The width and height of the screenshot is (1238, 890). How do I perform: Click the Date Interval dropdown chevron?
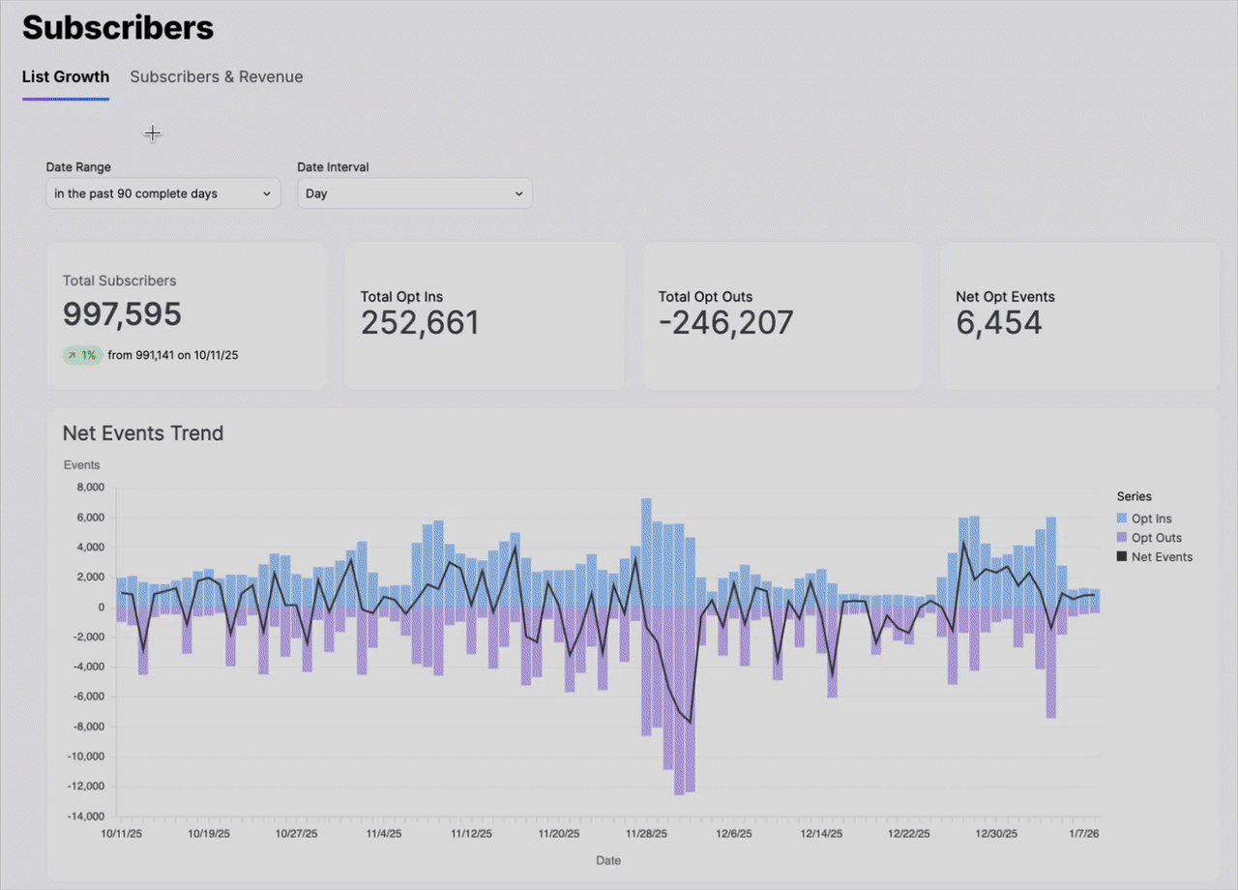tap(519, 193)
